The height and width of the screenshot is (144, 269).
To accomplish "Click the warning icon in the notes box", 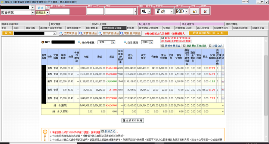I will tap(45, 132).
